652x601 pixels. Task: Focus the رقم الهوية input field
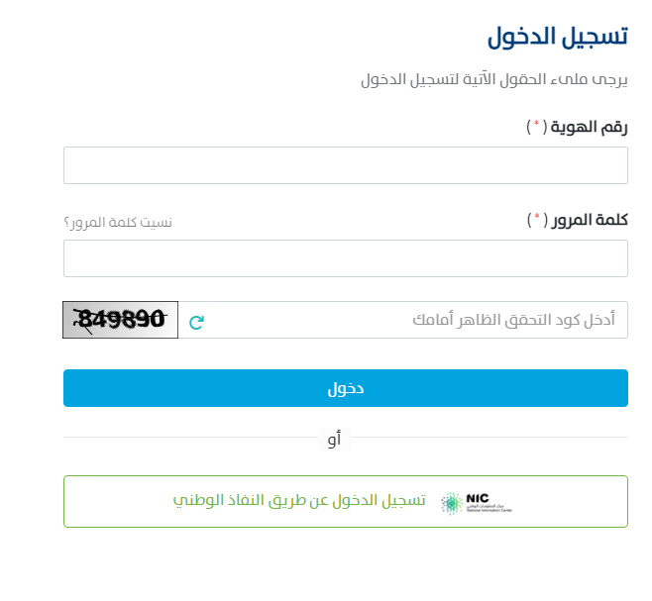[345, 165]
